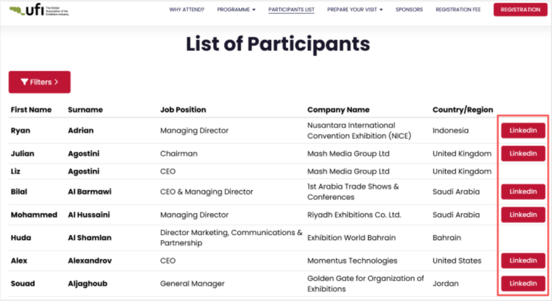The image size is (552, 301).
Task: Open the Filters button with funnel icon
Action: pyautogui.click(x=39, y=82)
